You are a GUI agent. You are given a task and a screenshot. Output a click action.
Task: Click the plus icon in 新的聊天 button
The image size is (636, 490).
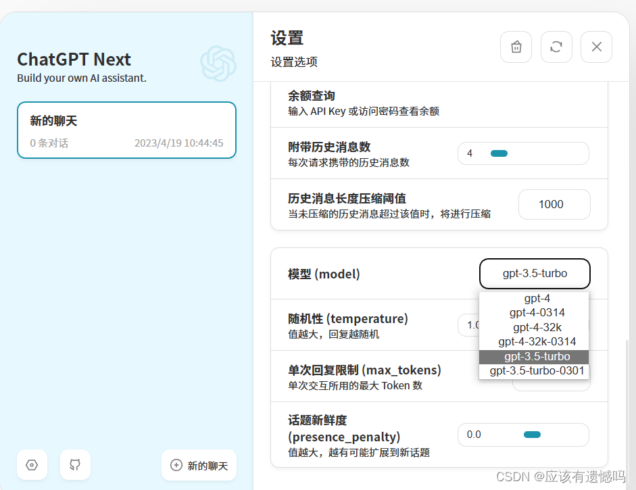(x=176, y=465)
